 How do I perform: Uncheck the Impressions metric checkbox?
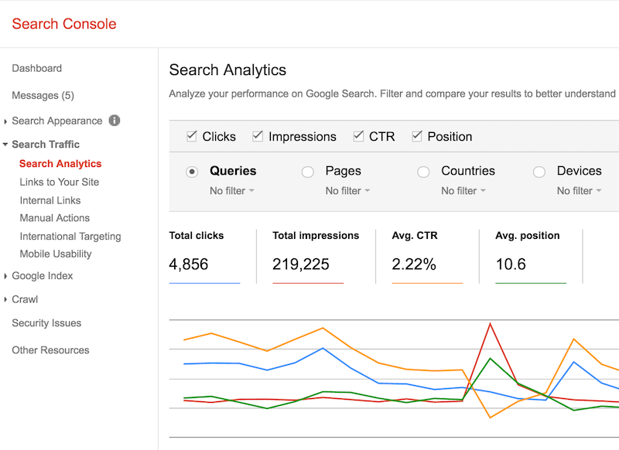[258, 135]
